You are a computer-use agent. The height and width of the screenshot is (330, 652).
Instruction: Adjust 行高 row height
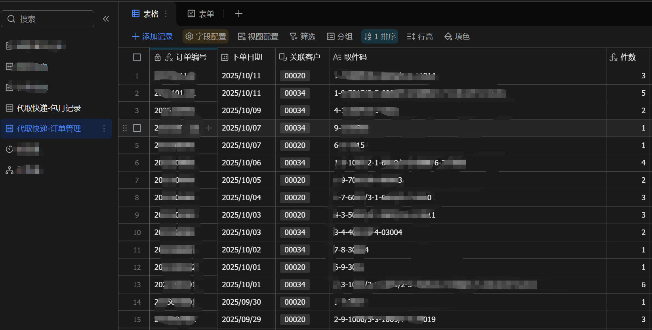420,36
